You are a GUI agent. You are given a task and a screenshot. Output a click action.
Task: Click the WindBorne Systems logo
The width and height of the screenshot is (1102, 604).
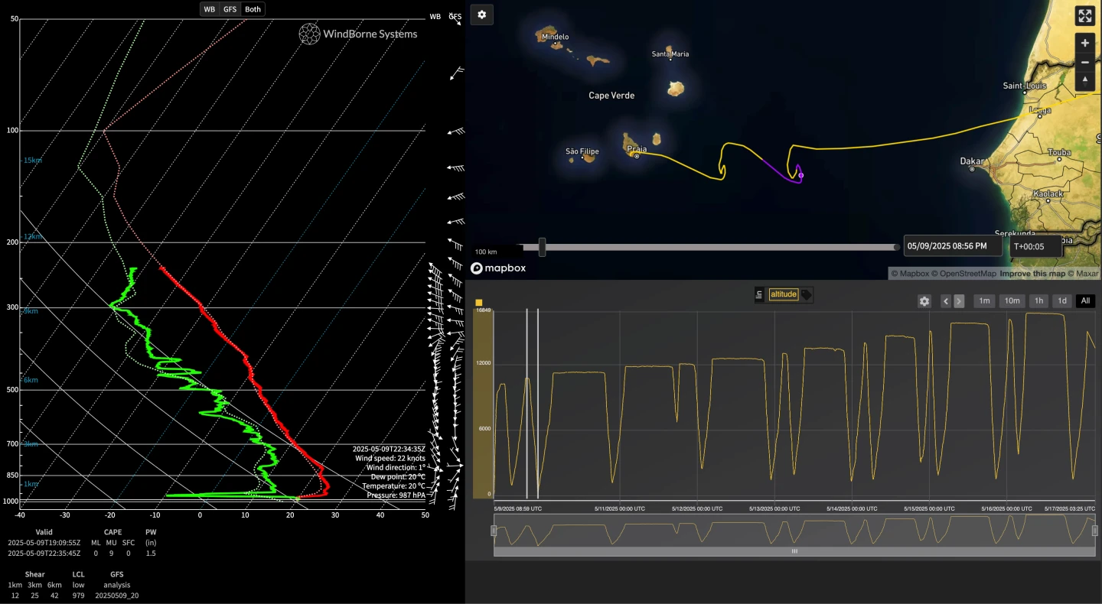358,34
